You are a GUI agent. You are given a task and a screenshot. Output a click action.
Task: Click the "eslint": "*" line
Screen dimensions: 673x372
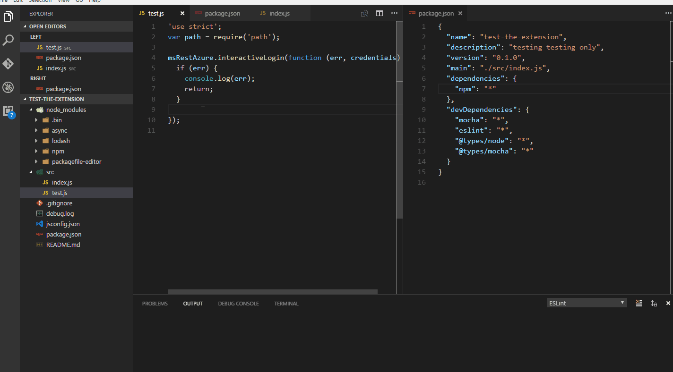[x=483, y=130]
